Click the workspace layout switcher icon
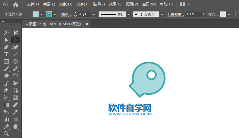The width and height of the screenshot is (239, 138). click(x=182, y=4)
